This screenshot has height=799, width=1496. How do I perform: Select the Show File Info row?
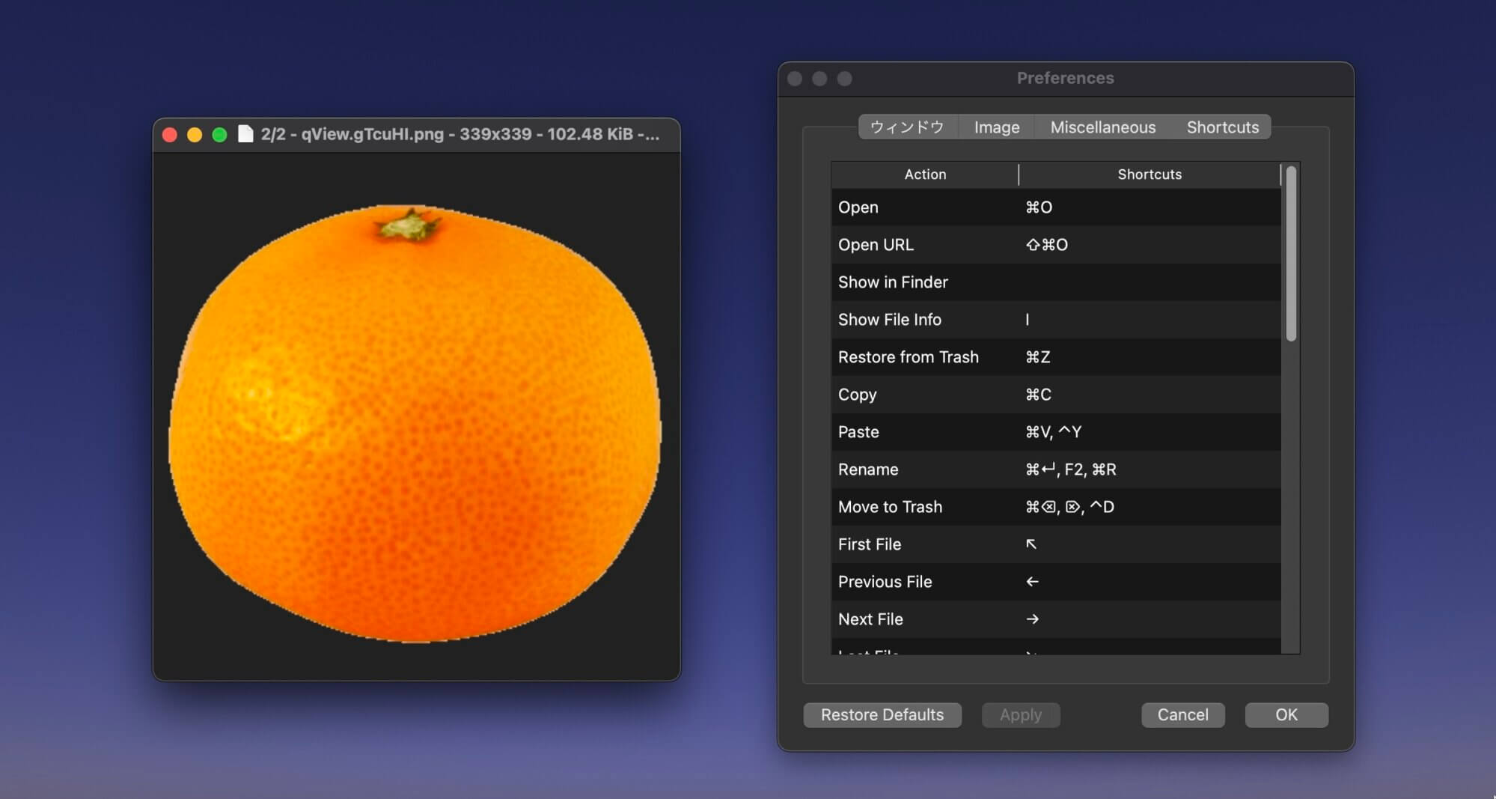pyautogui.click(x=1056, y=320)
